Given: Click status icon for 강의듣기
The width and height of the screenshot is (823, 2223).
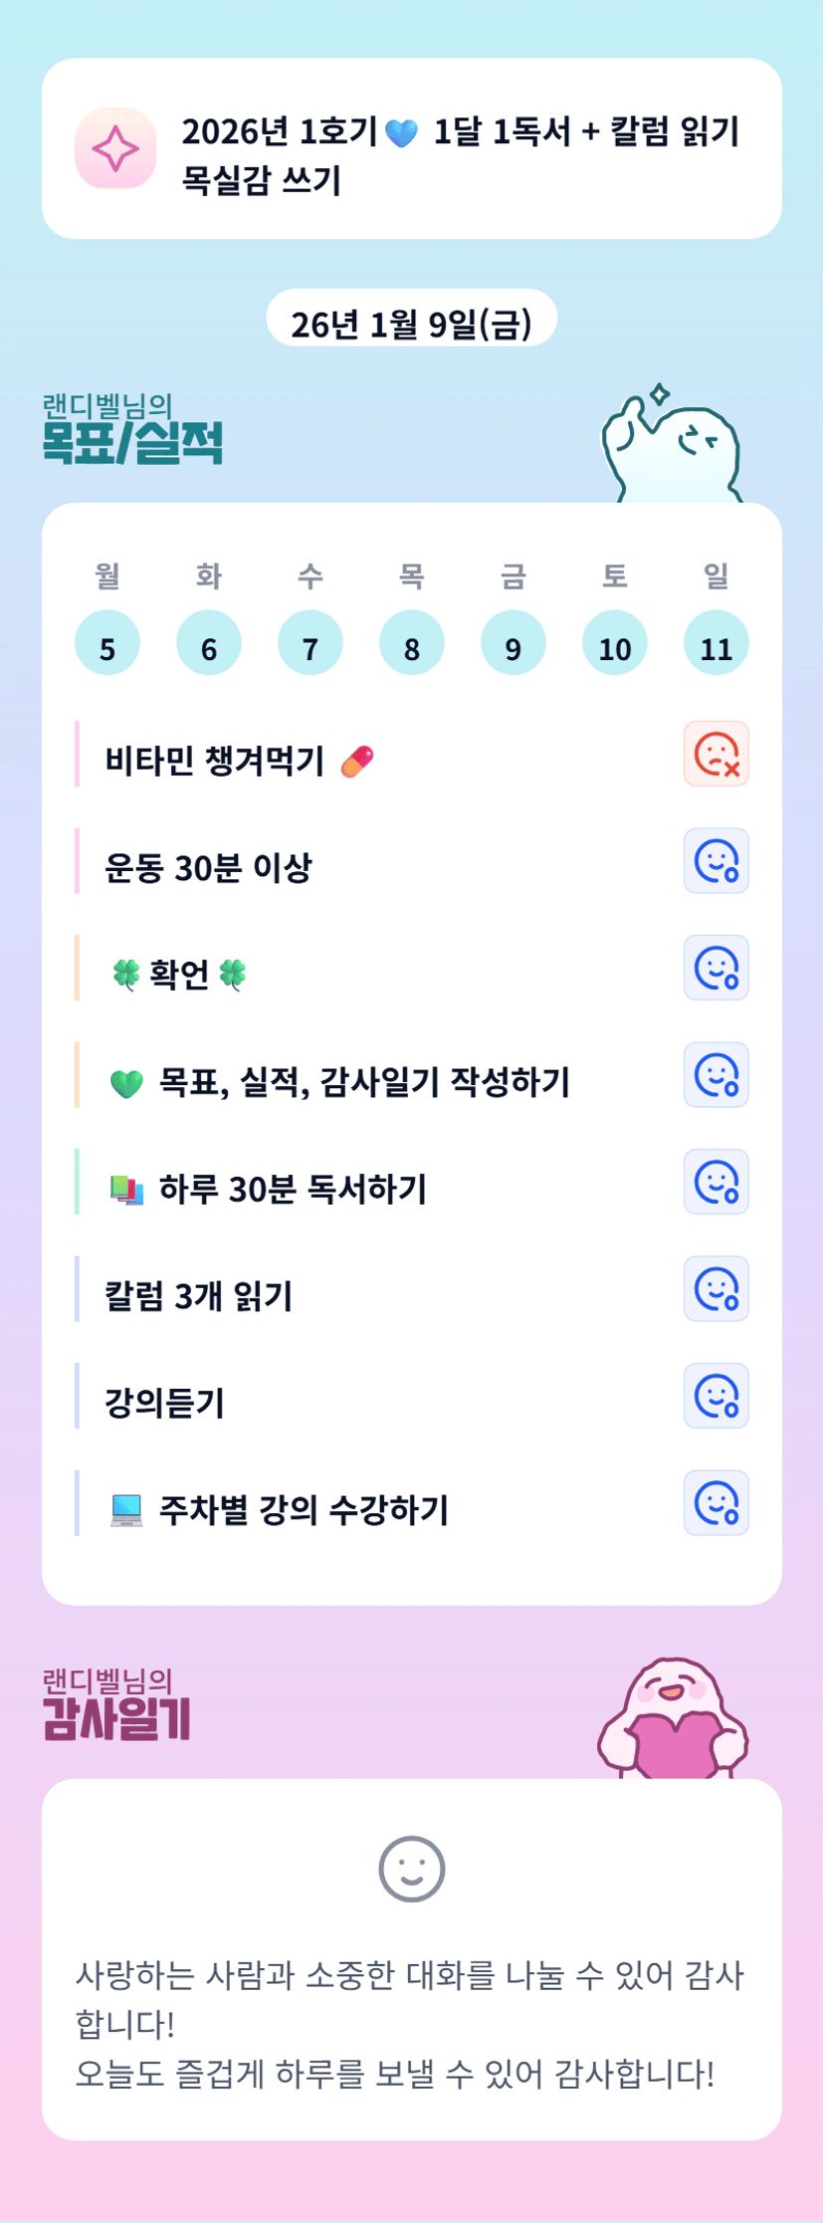Looking at the screenshot, I should pos(716,1396).
